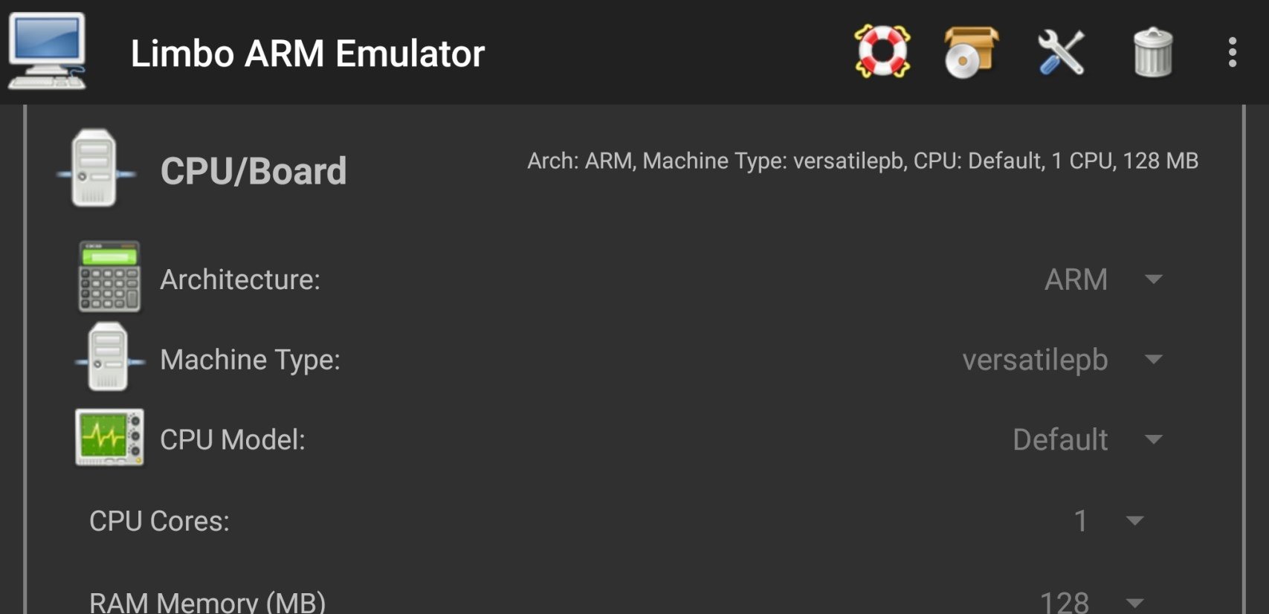Open the RAM Memory 128 dropdown
This screenshot has height=614, width=1269.
(1092, 601)
